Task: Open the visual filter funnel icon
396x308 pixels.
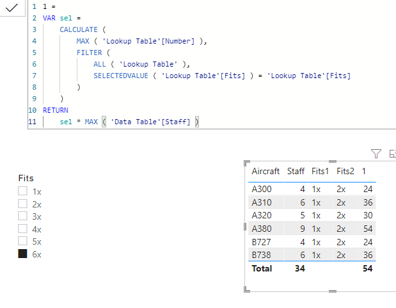Action: coord(376,153)
